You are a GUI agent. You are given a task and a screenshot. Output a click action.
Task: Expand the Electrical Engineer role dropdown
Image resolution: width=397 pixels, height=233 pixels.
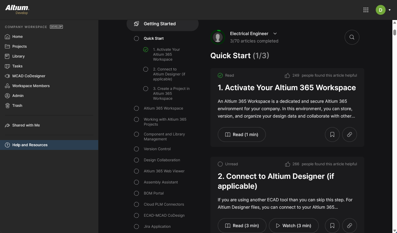click(x=275, y=34)
